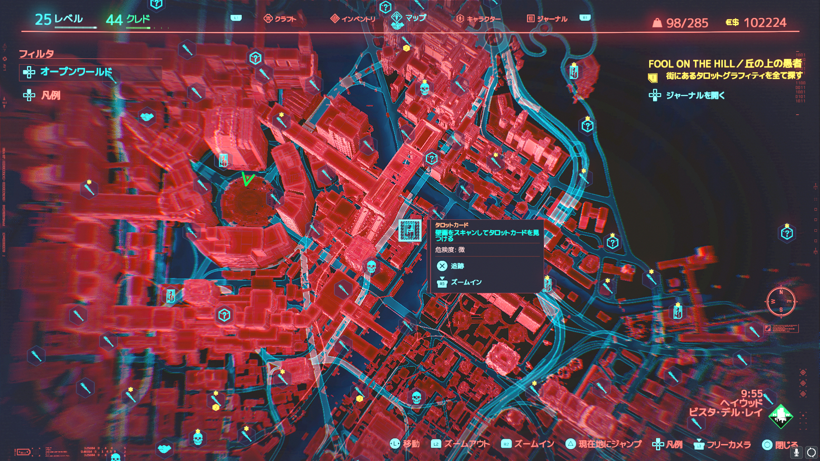The image size is (820, 461).
Task: Select the オープンワールド filter
Action: coord(91,72)
